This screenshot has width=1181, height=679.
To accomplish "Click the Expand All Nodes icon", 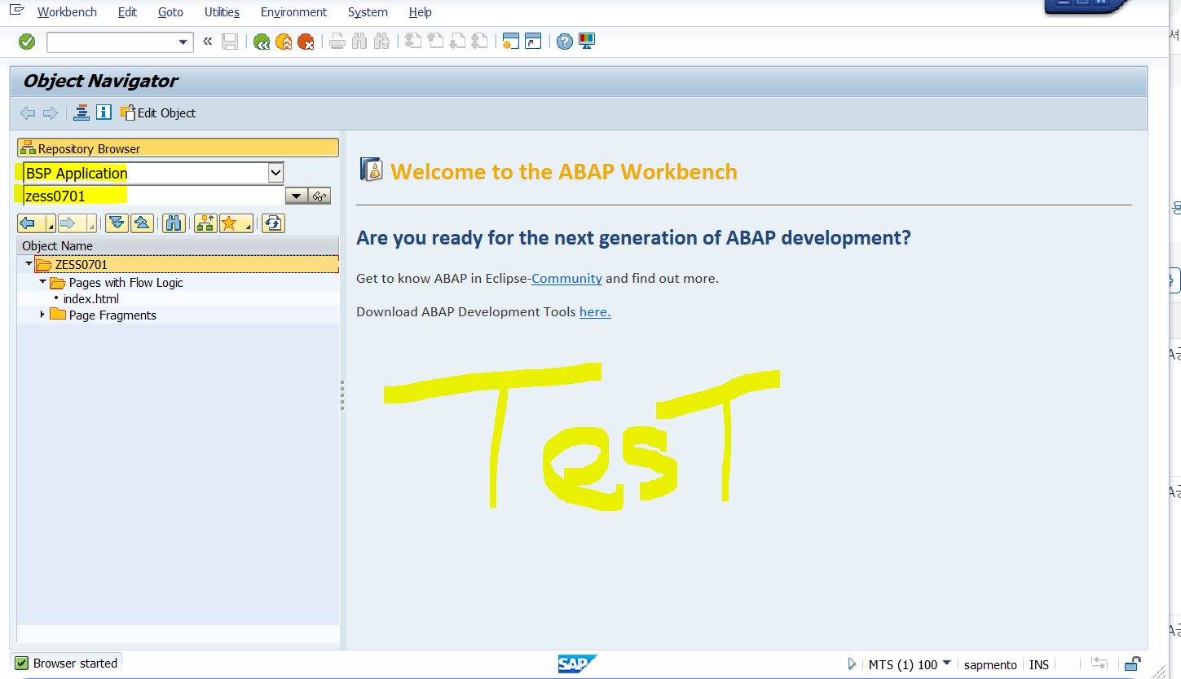I will tap(117, 223).
